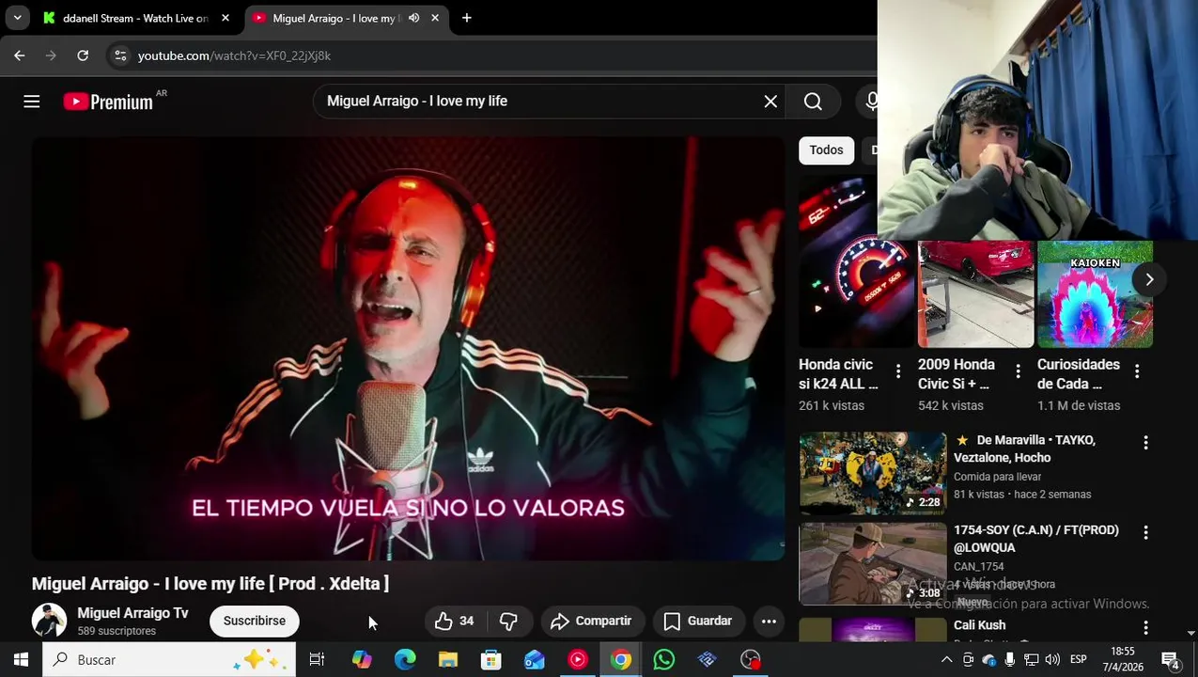
Task: Mute the tab via its speaker icon
Action: coord(413,18)
